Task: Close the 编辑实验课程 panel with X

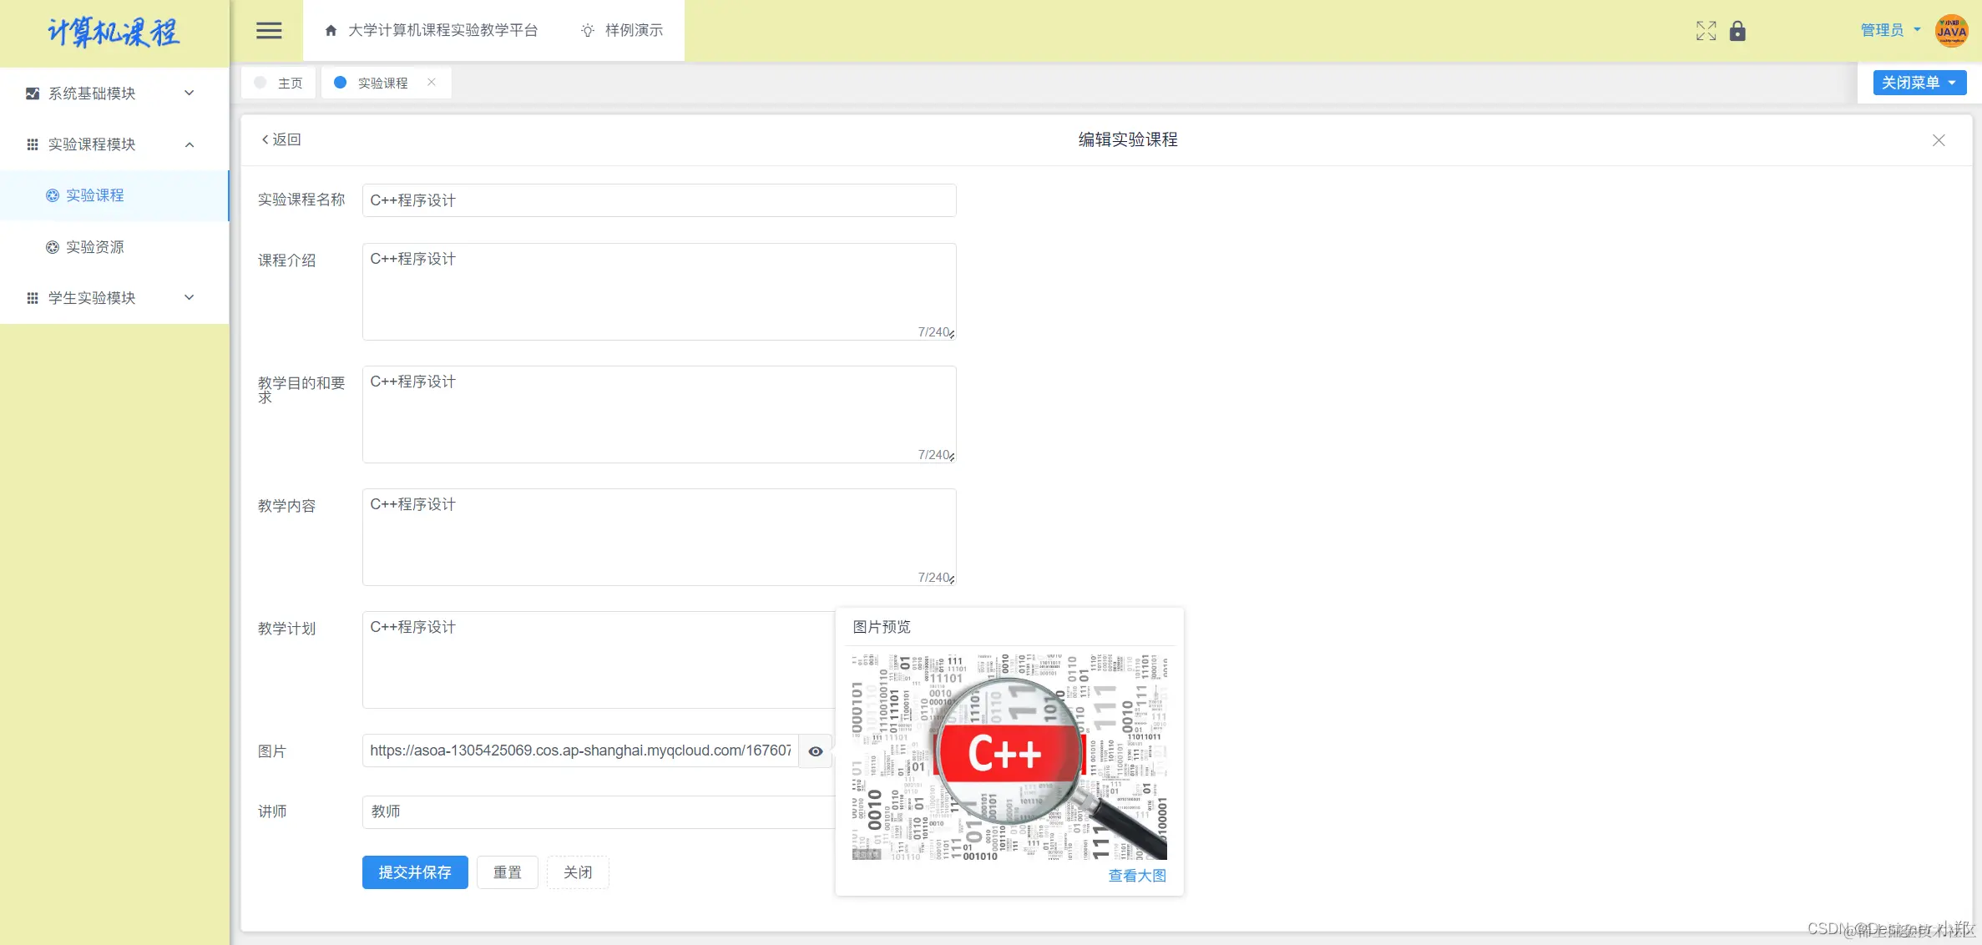Action: click(1939, 140)
